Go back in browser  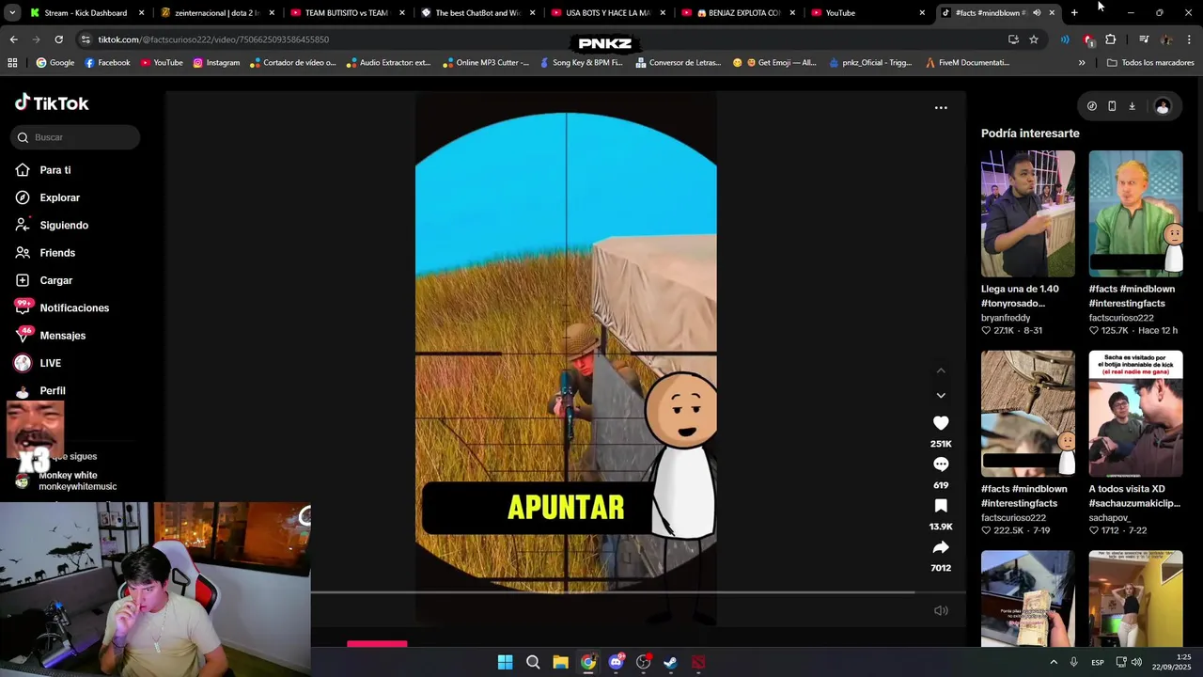(x=13, y=39)
